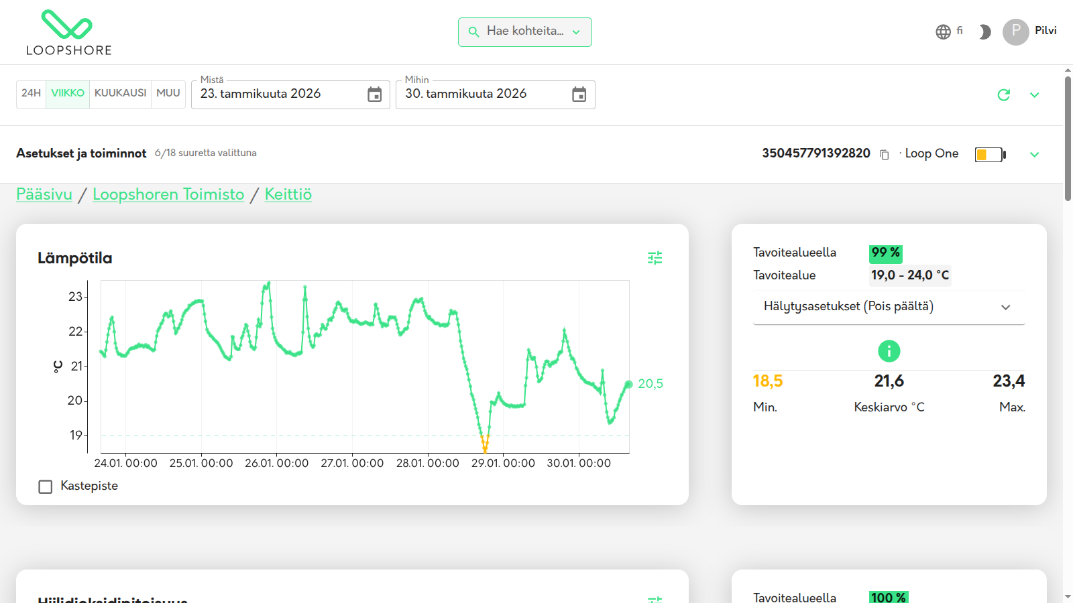This screenshot has height=603, width=1073.
Task: Click the 6/18 suuretta valittuna text
Action: [x=206, y=153]
